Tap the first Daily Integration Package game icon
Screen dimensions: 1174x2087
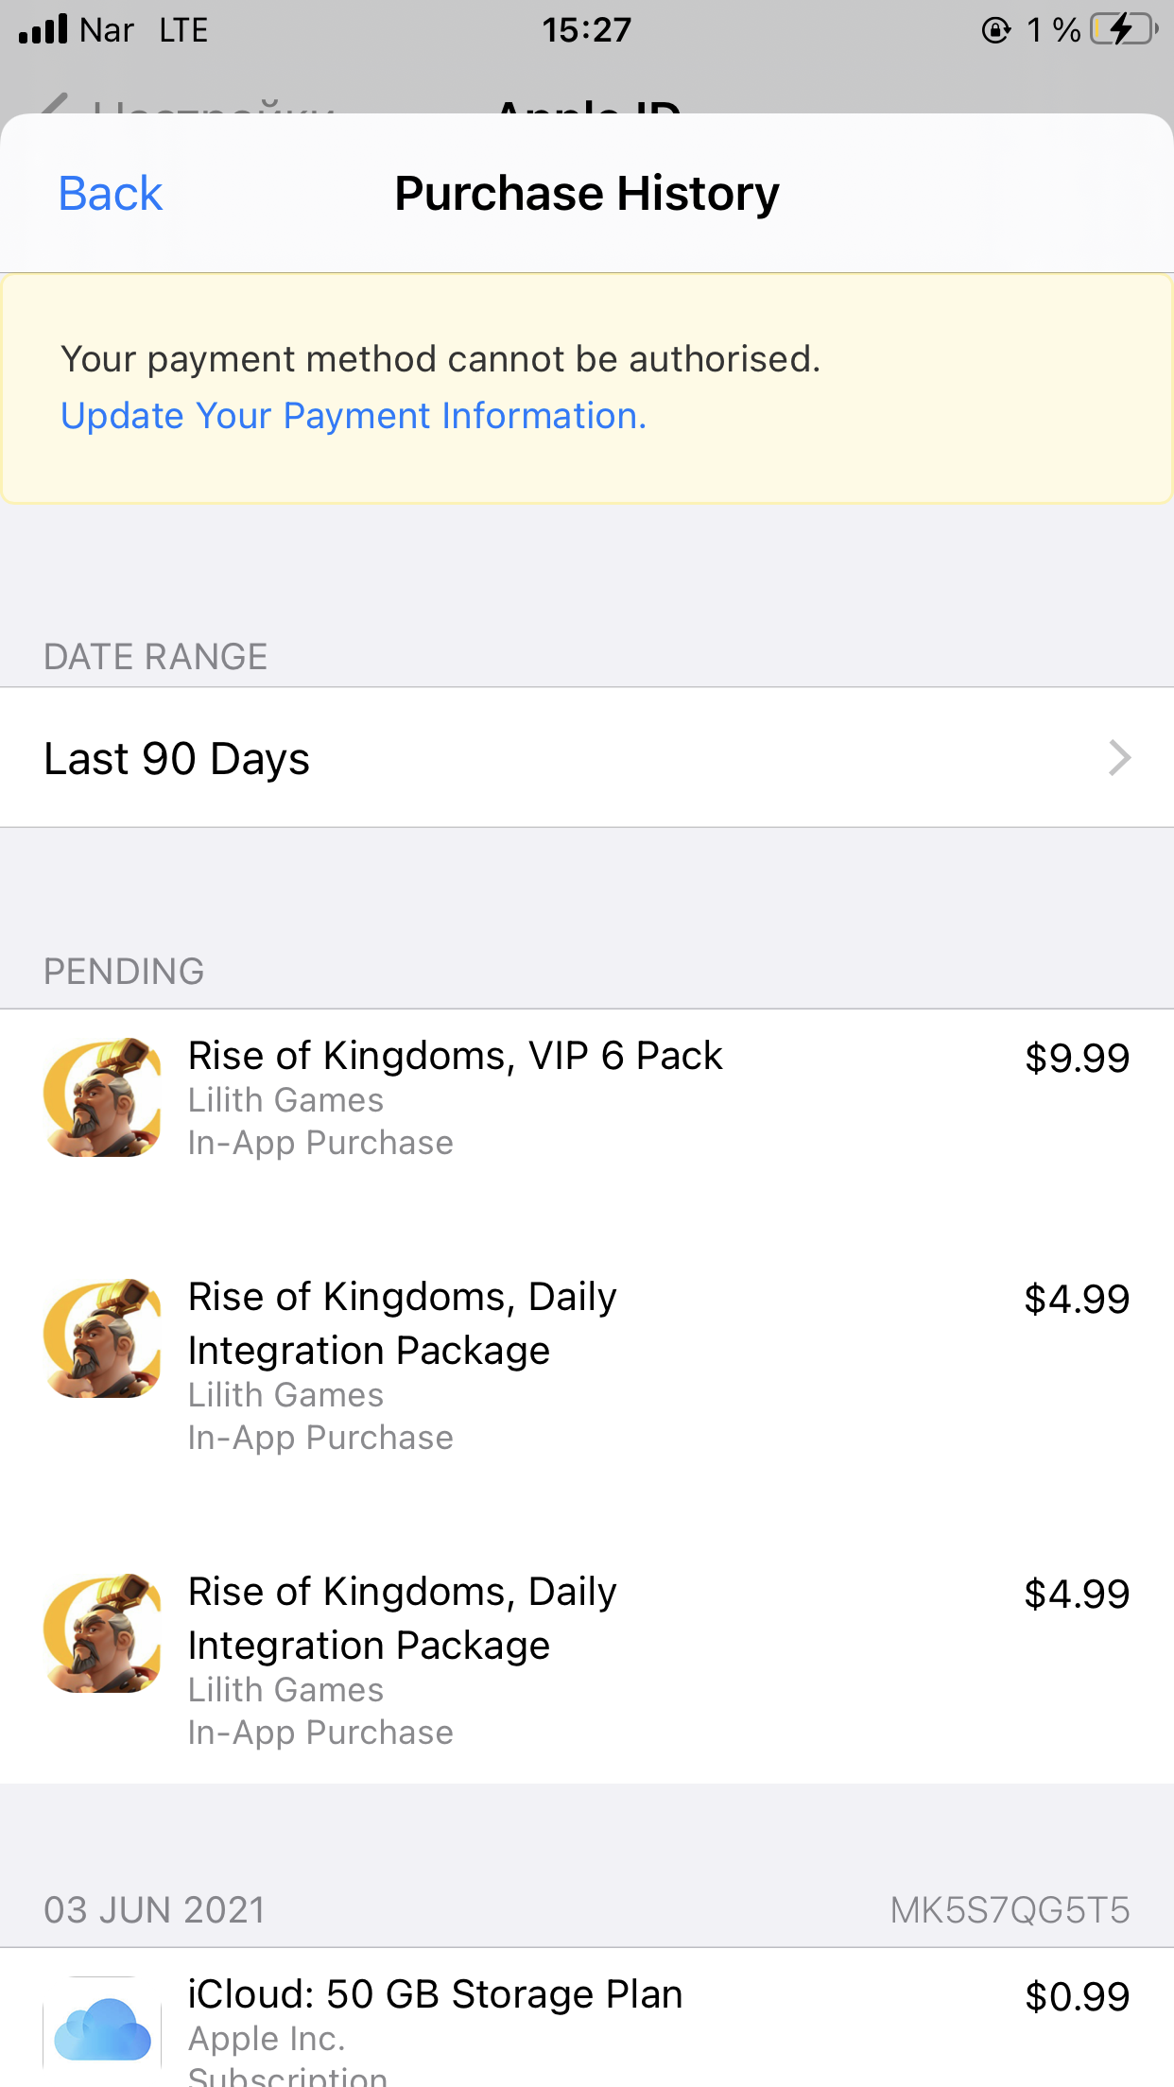coord(102,1338)
